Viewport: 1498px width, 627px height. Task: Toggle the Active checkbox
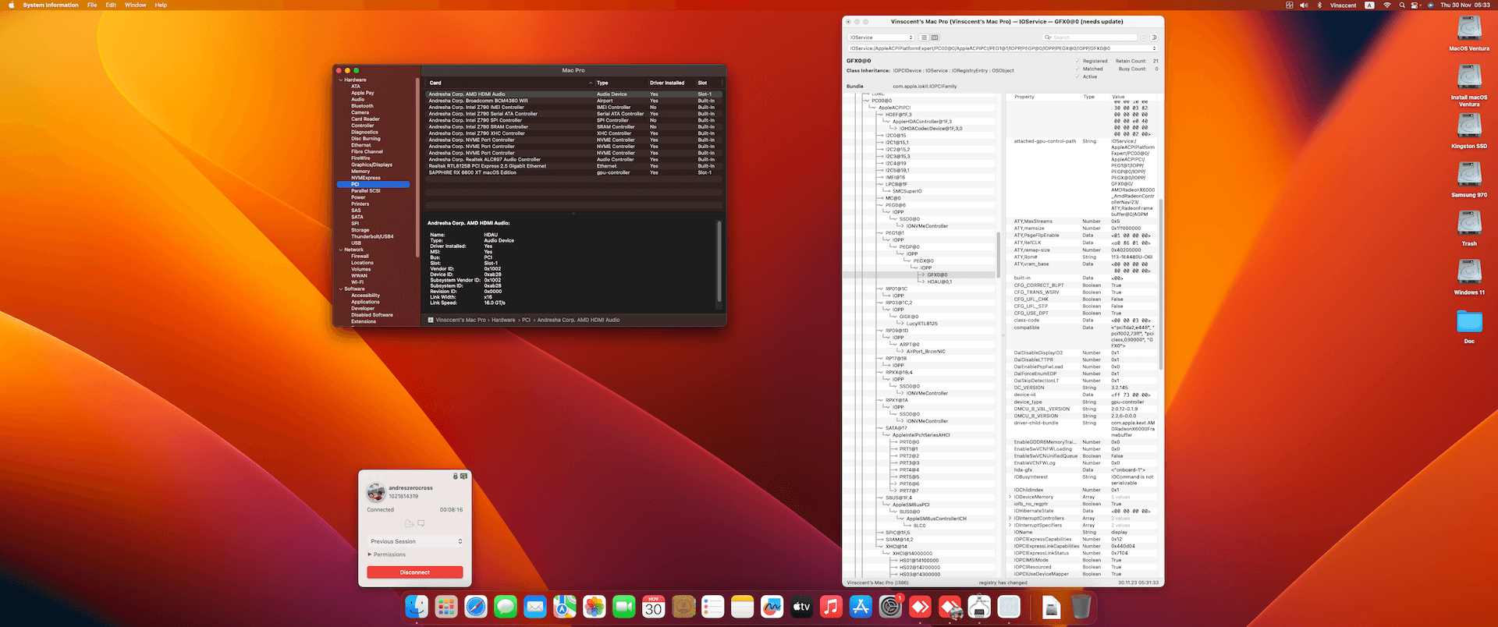[1078, 76]
